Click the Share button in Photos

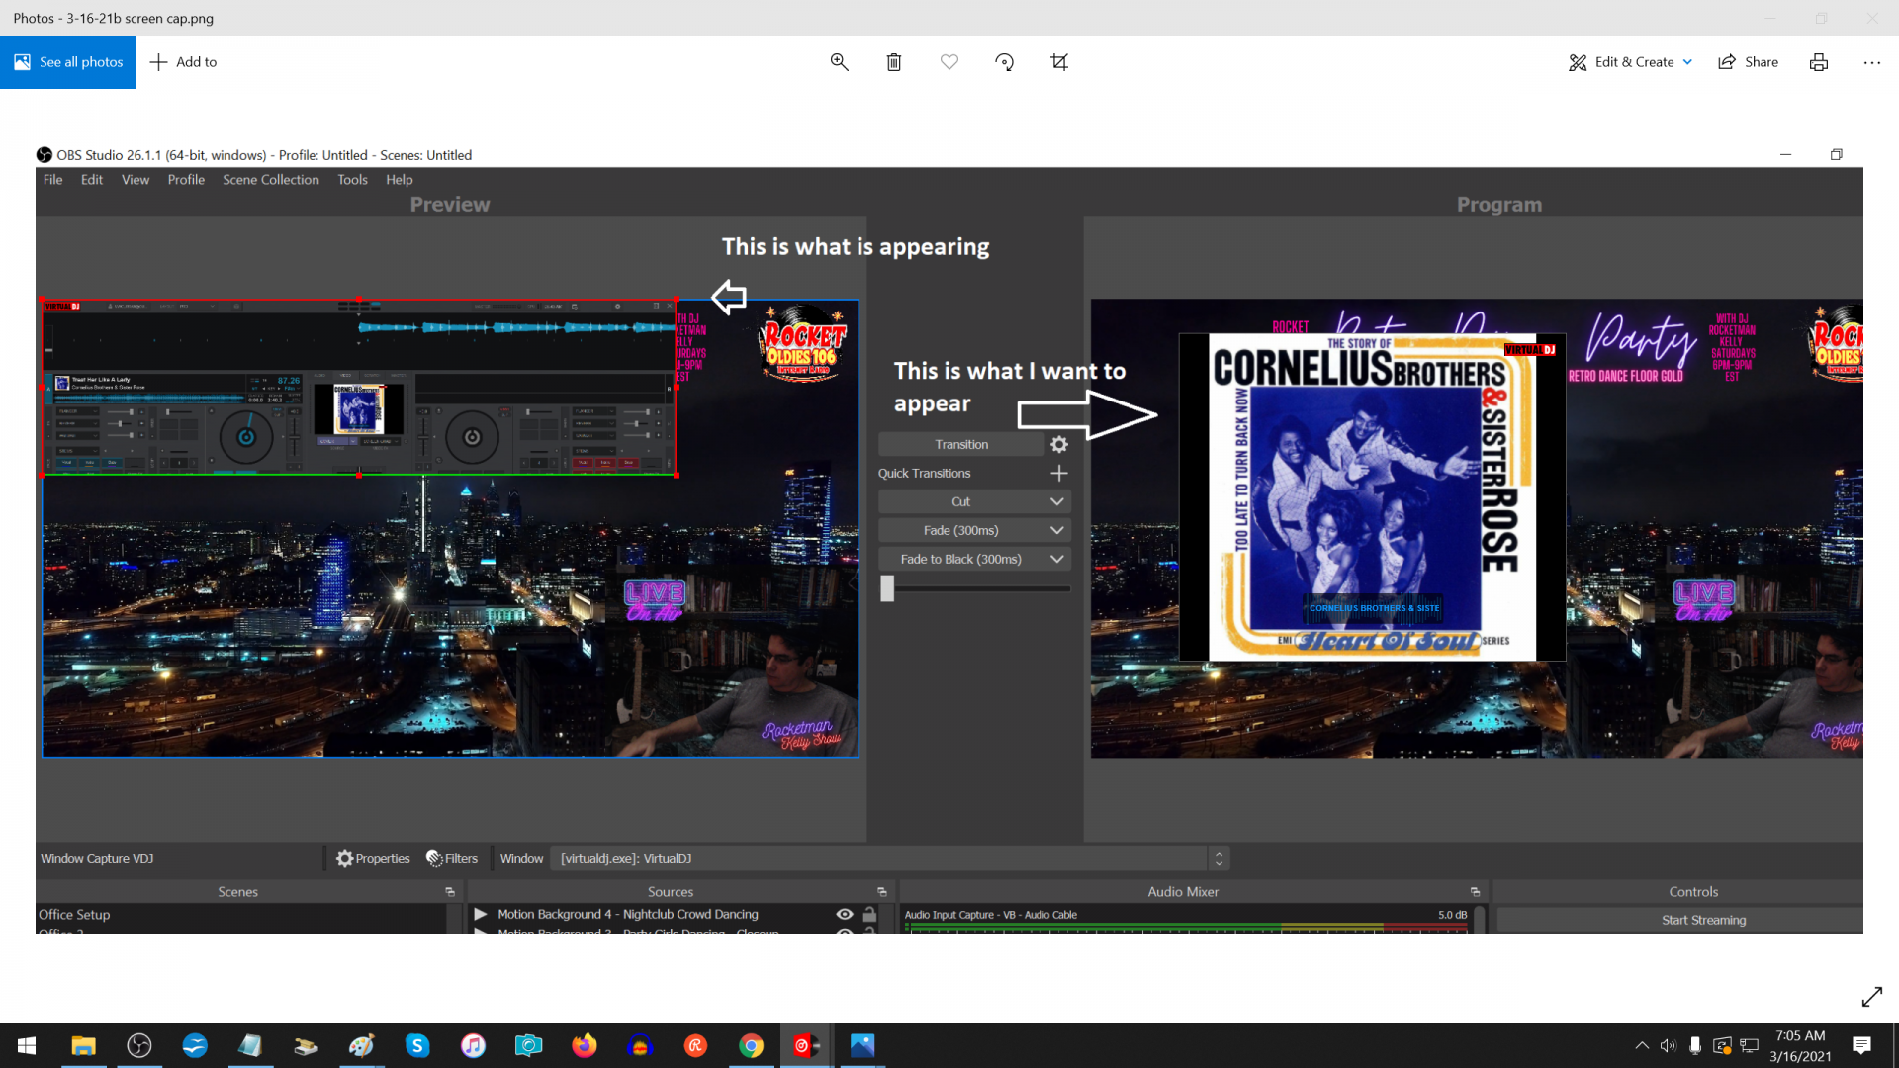coord(1748,62)
